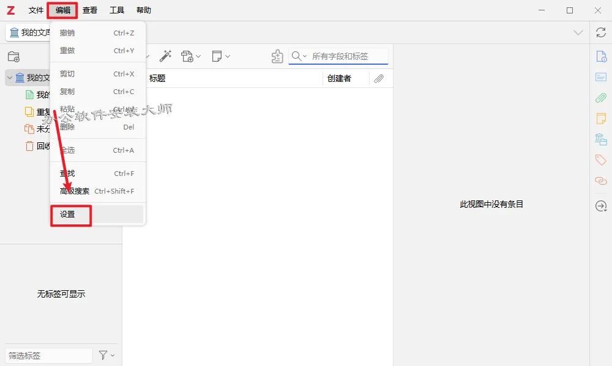The height and width of the screenshot is (366, 612).
Task: Select the green document library item
Action: click(37, 95)
